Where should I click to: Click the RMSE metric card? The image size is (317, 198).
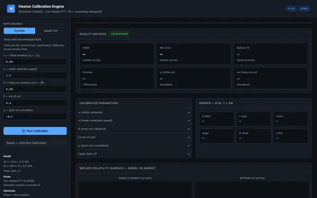pyautogui.click(x=117, y=54)
